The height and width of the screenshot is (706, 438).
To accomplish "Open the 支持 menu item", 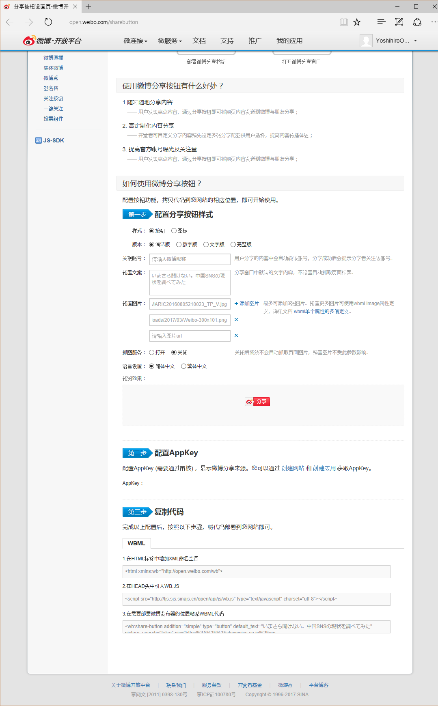I will 227,41.
